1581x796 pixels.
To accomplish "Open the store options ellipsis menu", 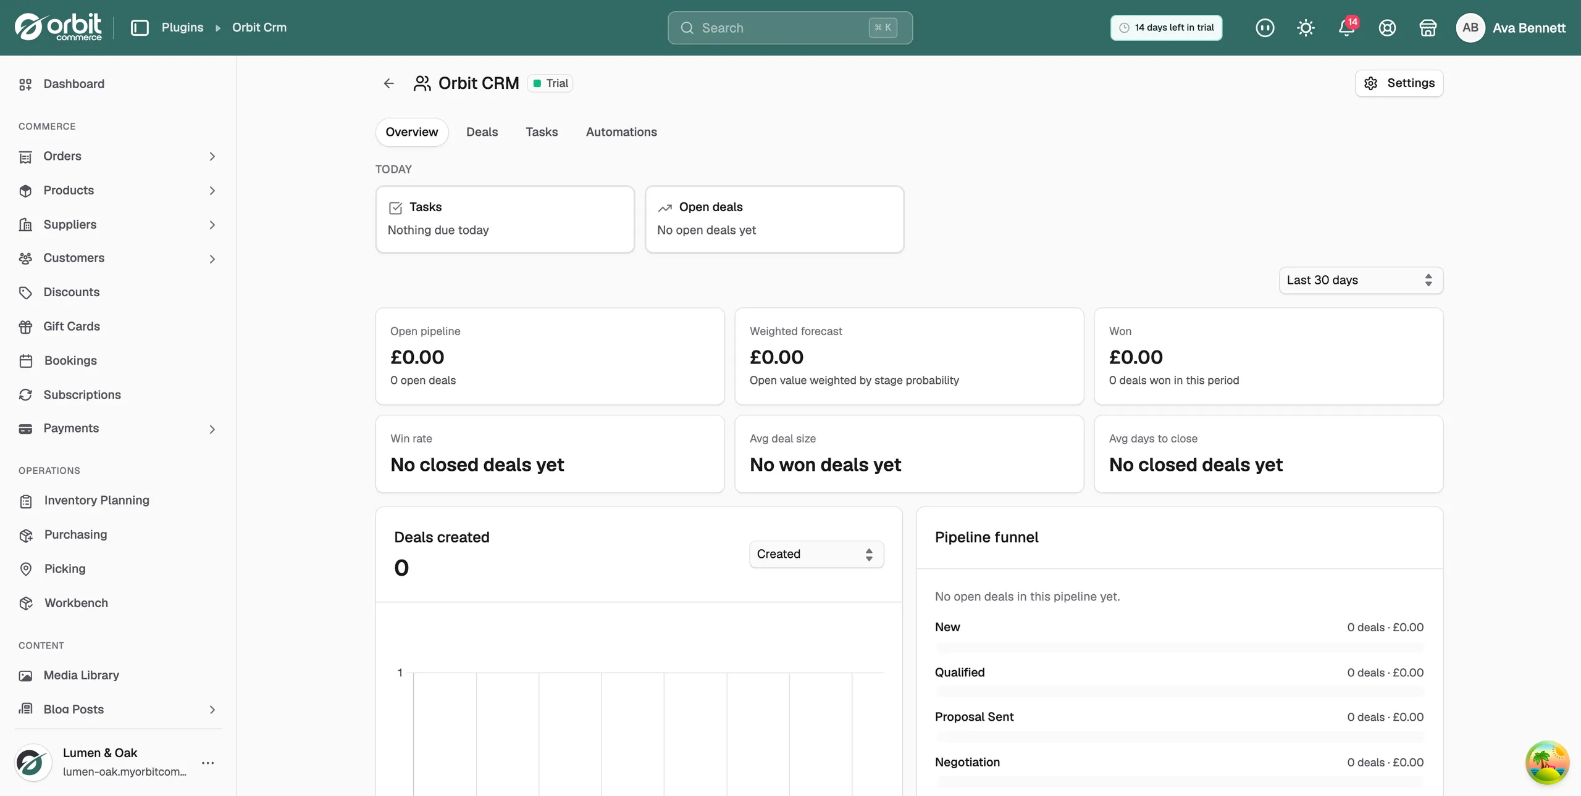I will pos(208,763).
